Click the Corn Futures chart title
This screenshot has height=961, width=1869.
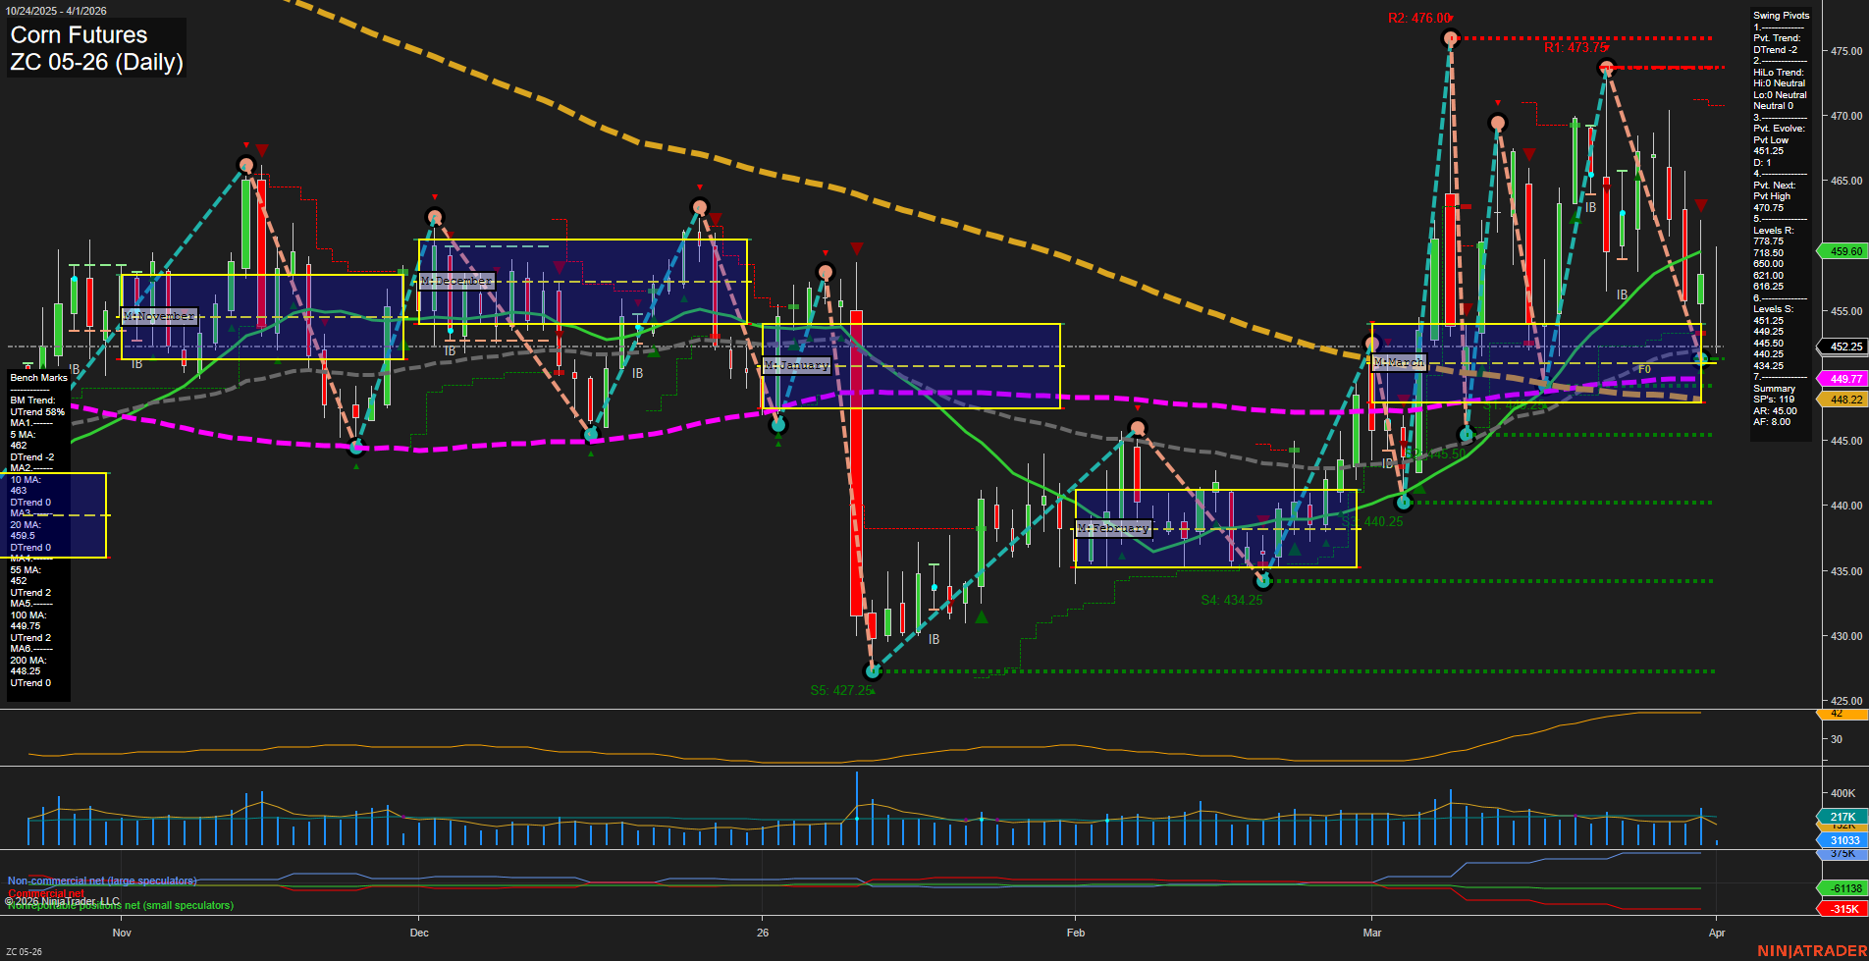pyautogui.click(x=78, y=34)
